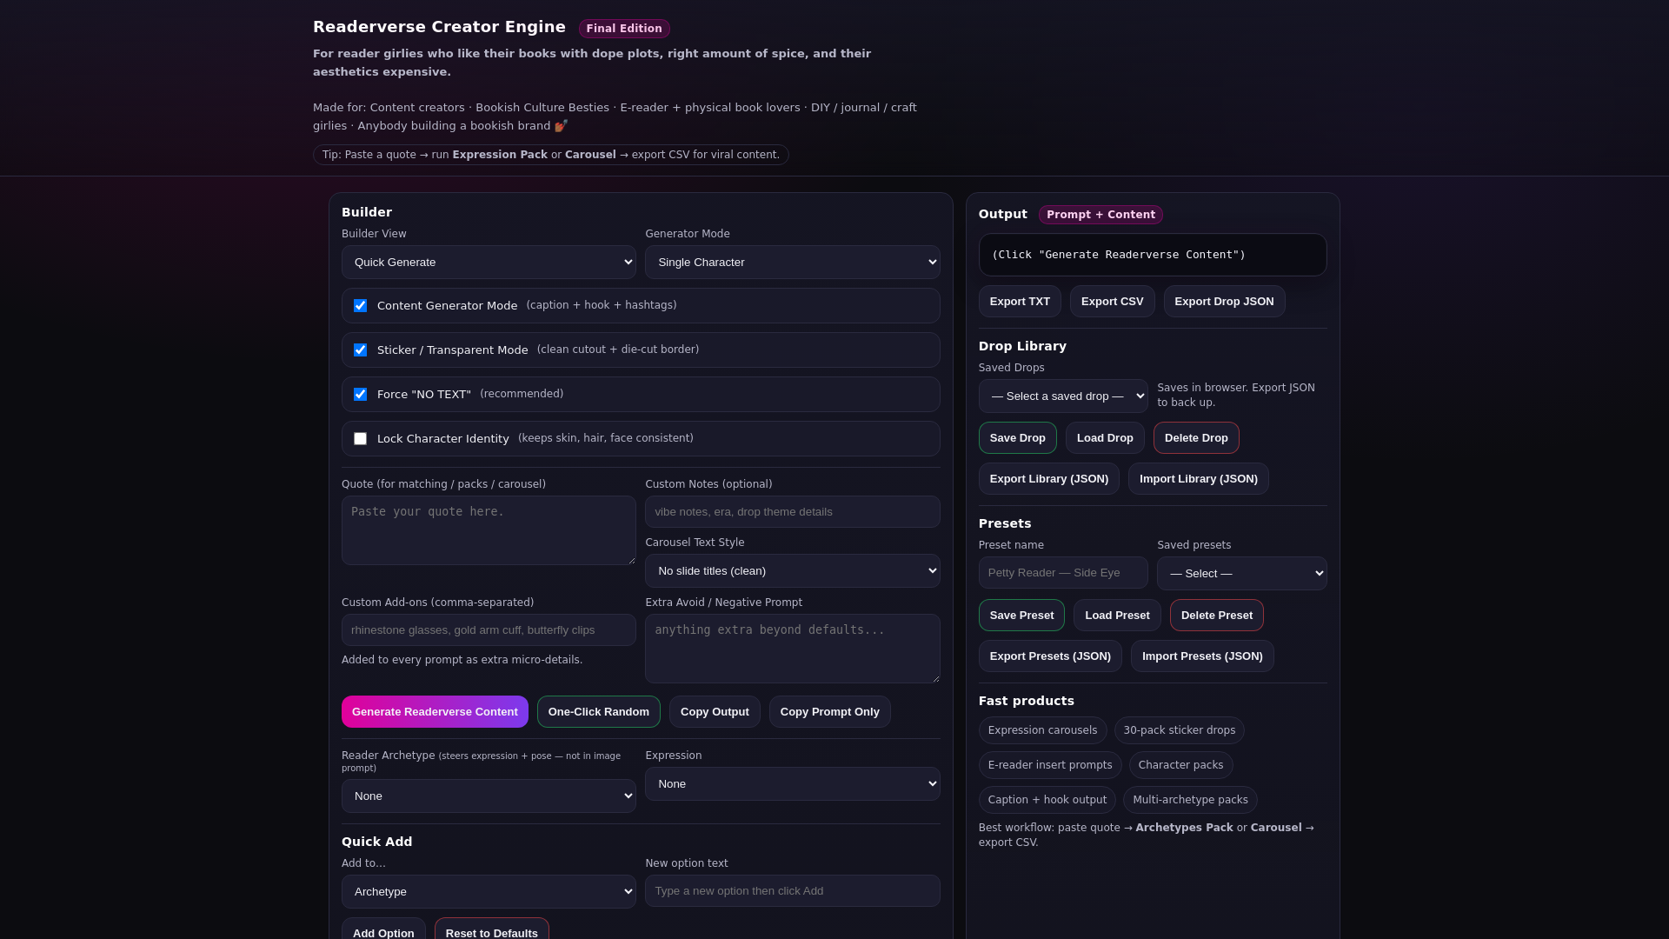
Task: Open the Builder View dropdown
Action: (489, 263)
